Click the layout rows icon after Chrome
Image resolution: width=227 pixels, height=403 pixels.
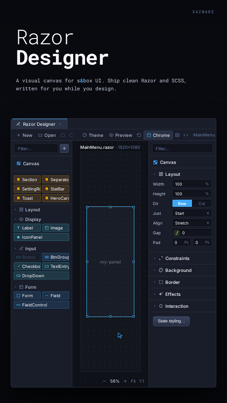(177, 135)
